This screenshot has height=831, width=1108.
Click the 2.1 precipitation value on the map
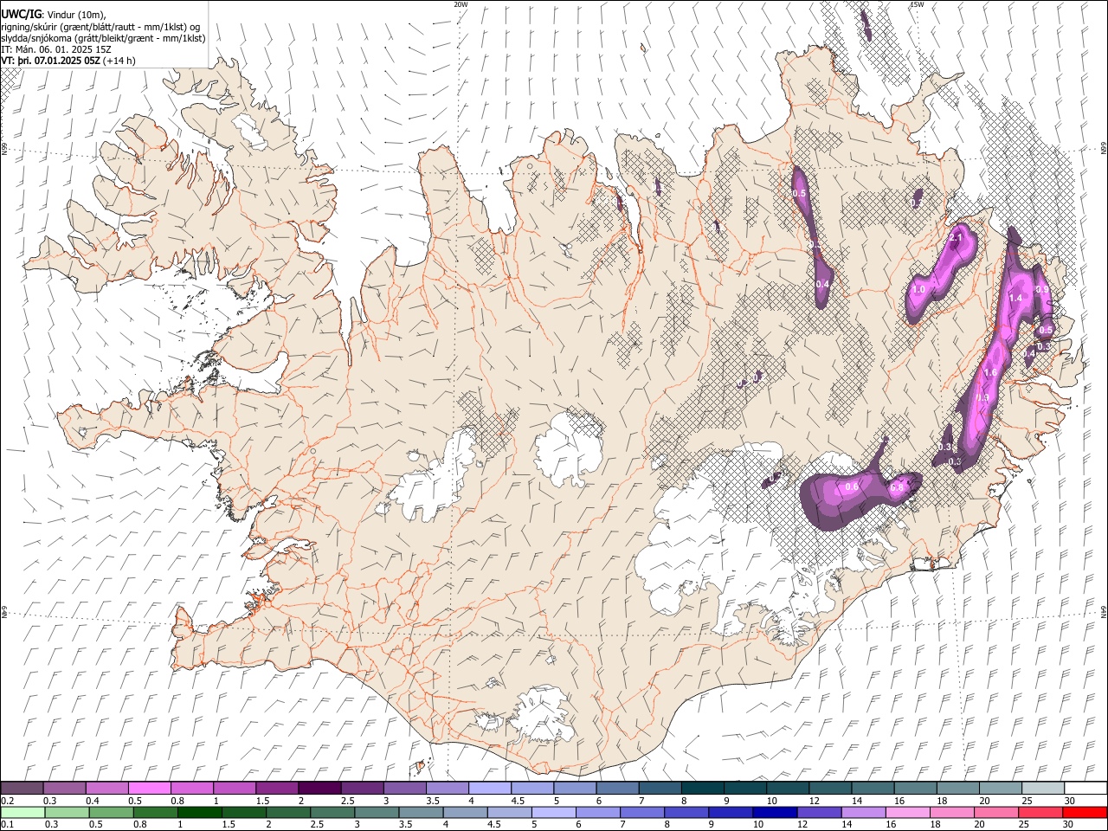click(x=957, y=237)
